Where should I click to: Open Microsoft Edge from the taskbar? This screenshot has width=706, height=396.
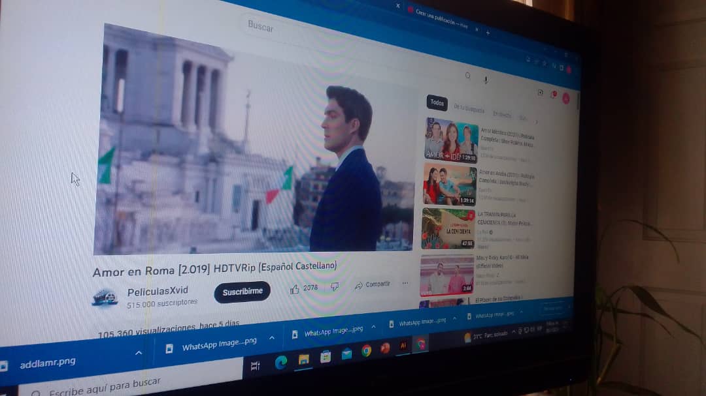pos(280,362)
